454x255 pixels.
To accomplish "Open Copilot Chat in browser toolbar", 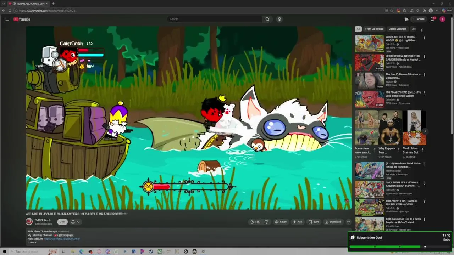I will (x=447, y=11).
